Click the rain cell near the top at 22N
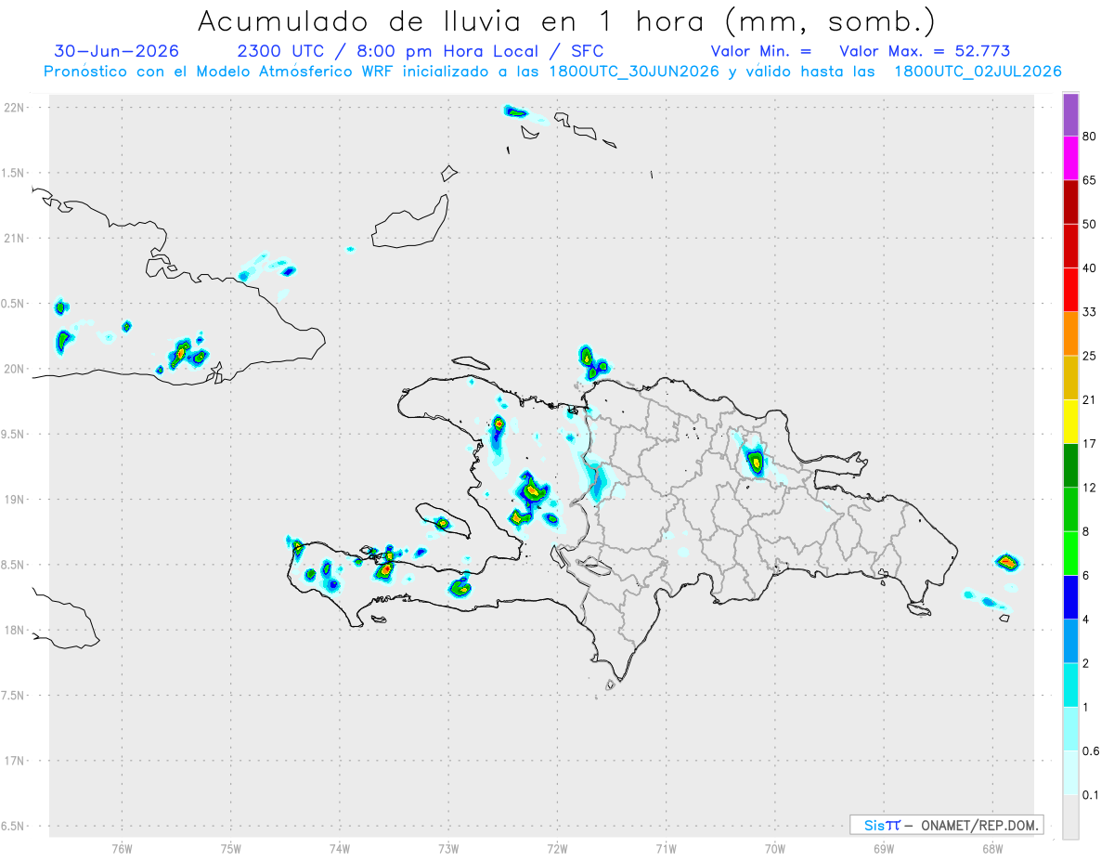This screenshot has width=1114, height=861. (x=515, y=112)
